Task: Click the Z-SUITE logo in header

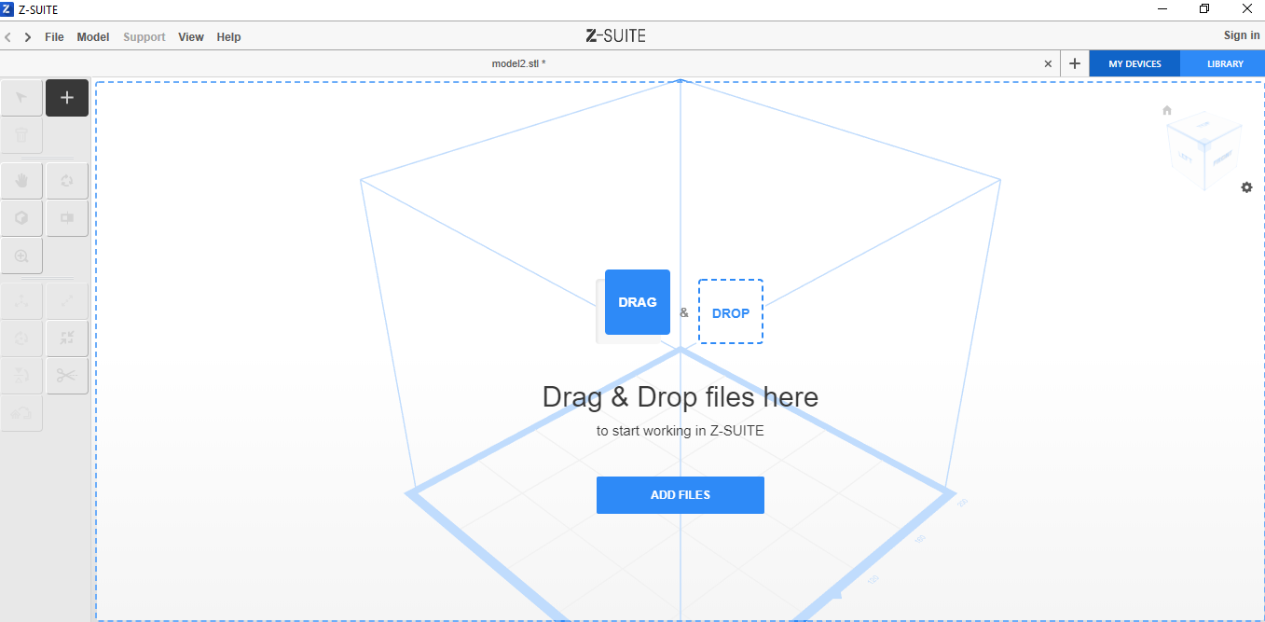Action: 615,35
